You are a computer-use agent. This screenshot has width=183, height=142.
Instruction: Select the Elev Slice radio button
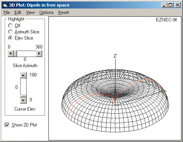click(x=10, y=38)
